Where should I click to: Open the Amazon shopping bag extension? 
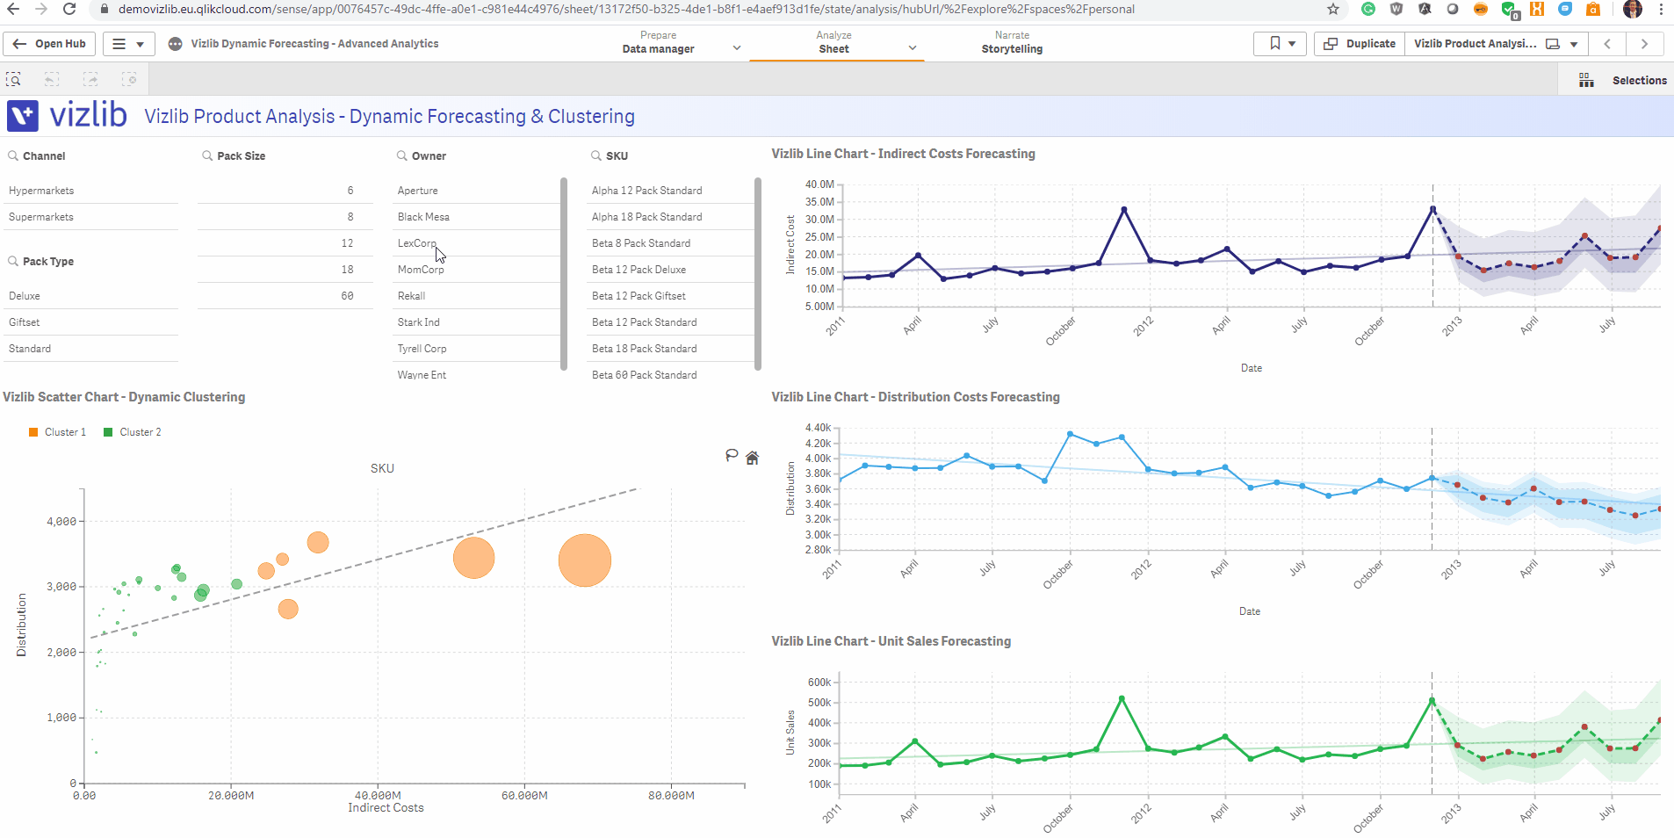pos(1593,9)
